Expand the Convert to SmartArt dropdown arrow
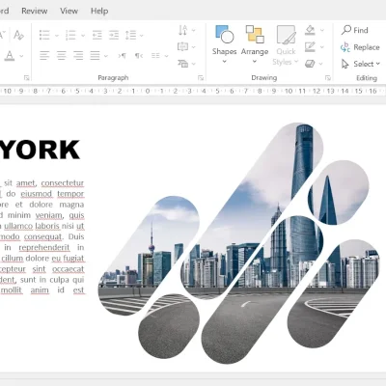This screenshot has height=386, width=386. pyautogui.click(x=194, y=64)
